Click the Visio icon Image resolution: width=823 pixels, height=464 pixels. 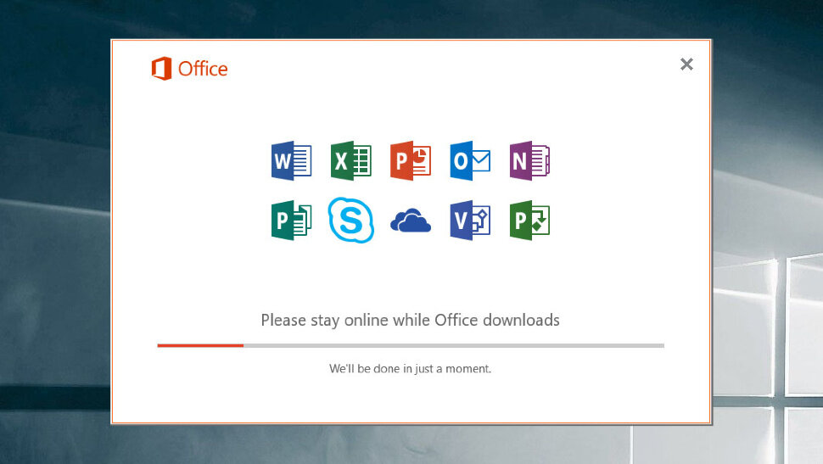[470, 221]
